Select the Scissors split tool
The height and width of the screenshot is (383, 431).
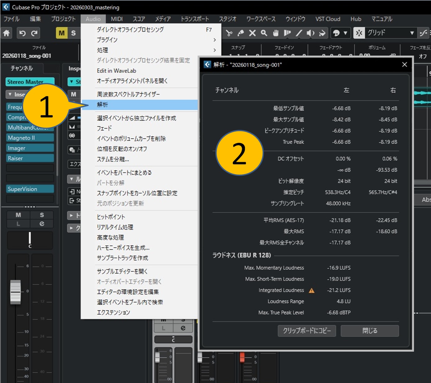229,33
